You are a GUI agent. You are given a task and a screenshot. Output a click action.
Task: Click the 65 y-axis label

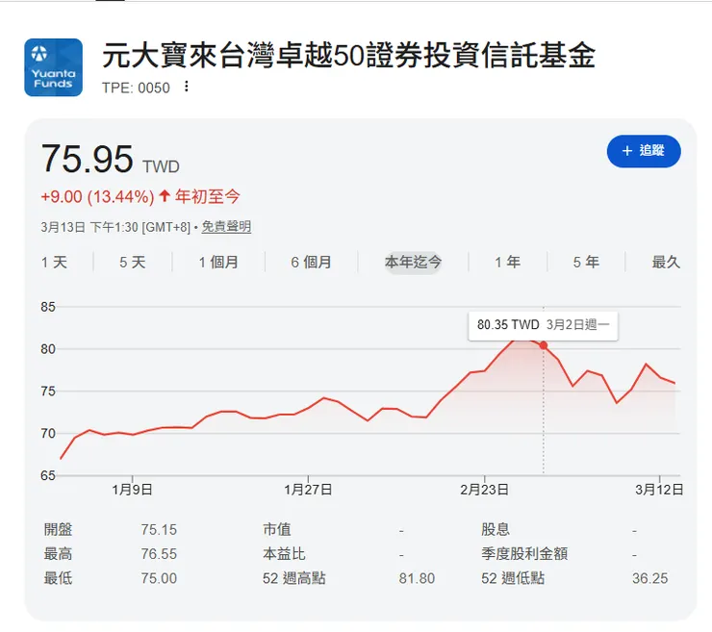click(48, 475)
